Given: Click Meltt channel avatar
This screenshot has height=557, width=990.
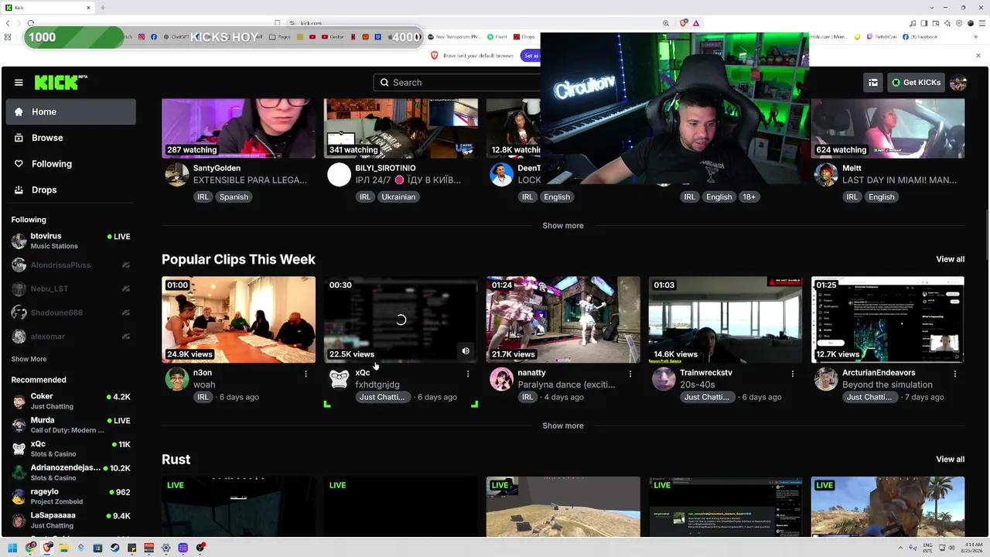Looking at the screenshot, I should (x=826, y=175).
